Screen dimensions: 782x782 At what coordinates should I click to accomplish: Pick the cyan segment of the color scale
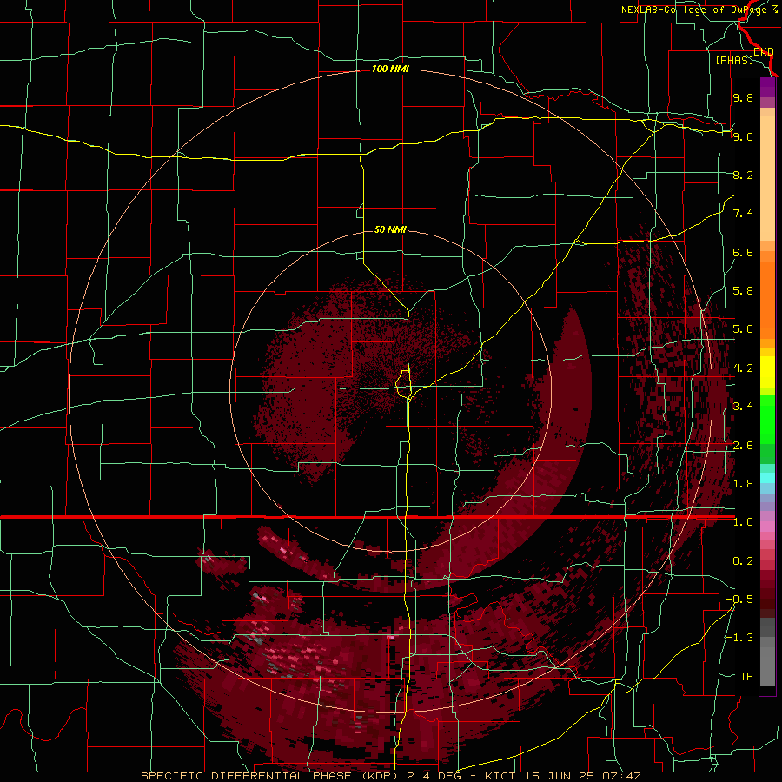(x=767, y=478)
